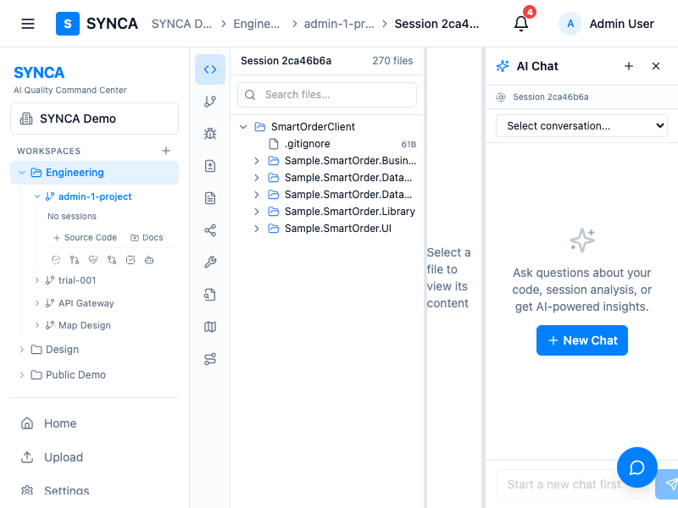The width and height of the screenshot is (678, 508).
Task: Click the file diff plus-minus icon
Action: (x=210, y=166)
